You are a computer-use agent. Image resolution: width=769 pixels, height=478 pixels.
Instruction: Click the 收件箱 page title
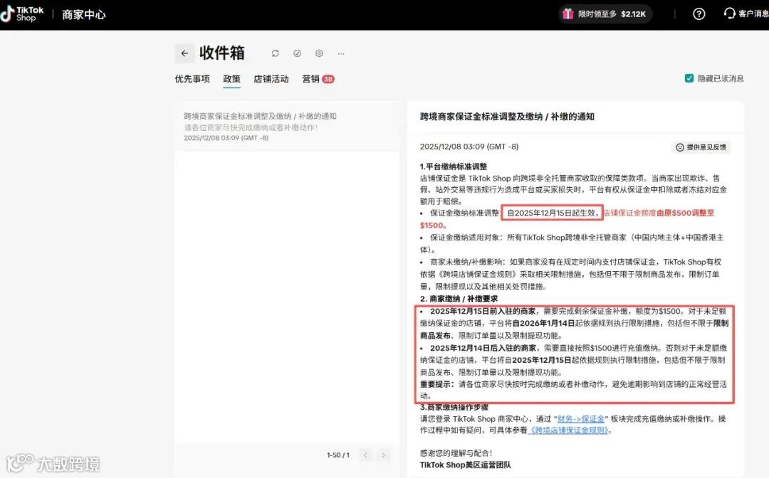point(221,53)
